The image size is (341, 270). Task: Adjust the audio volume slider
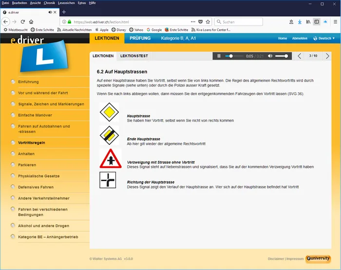(x=282, y=56)
